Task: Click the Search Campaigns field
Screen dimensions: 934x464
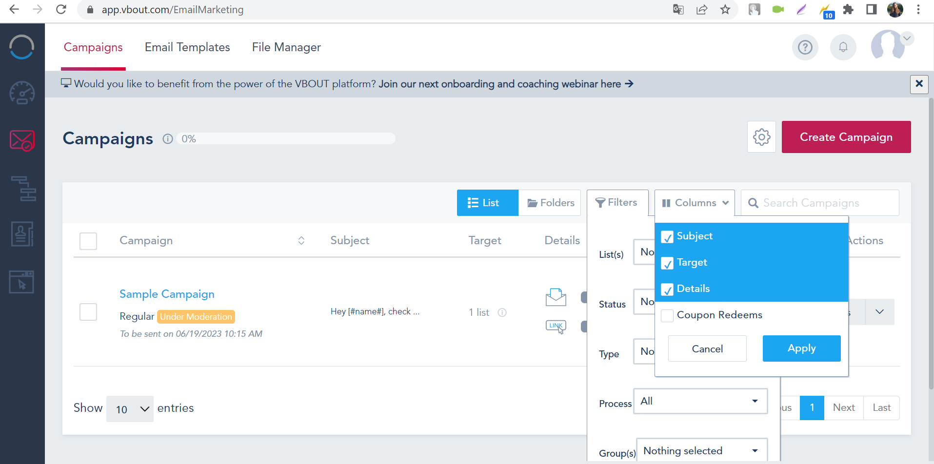Action: [820, 203]
